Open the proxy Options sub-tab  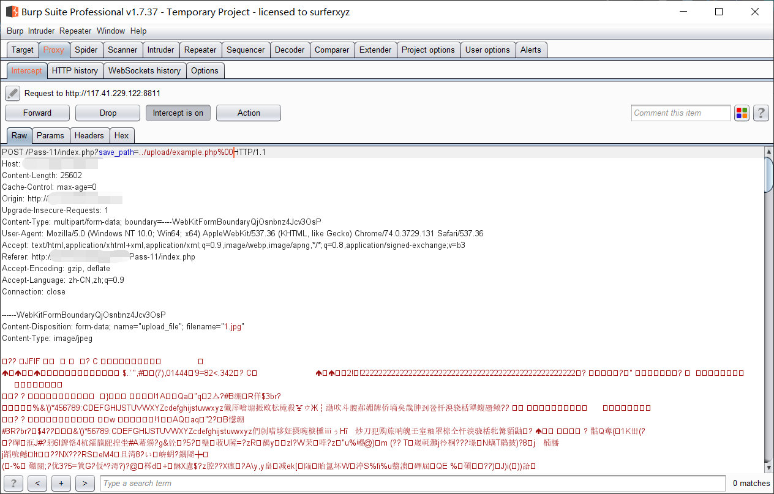205,71
